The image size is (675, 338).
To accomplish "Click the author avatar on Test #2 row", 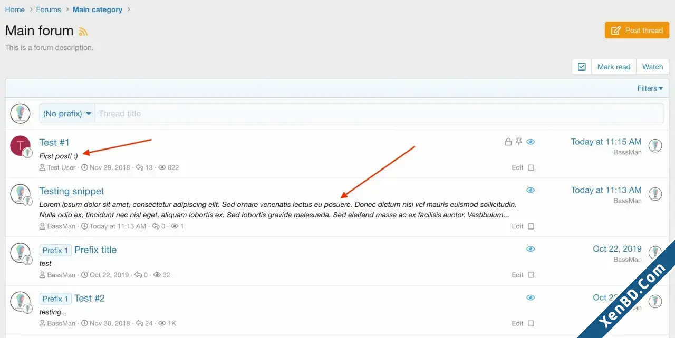I will (x=20, y=301).
